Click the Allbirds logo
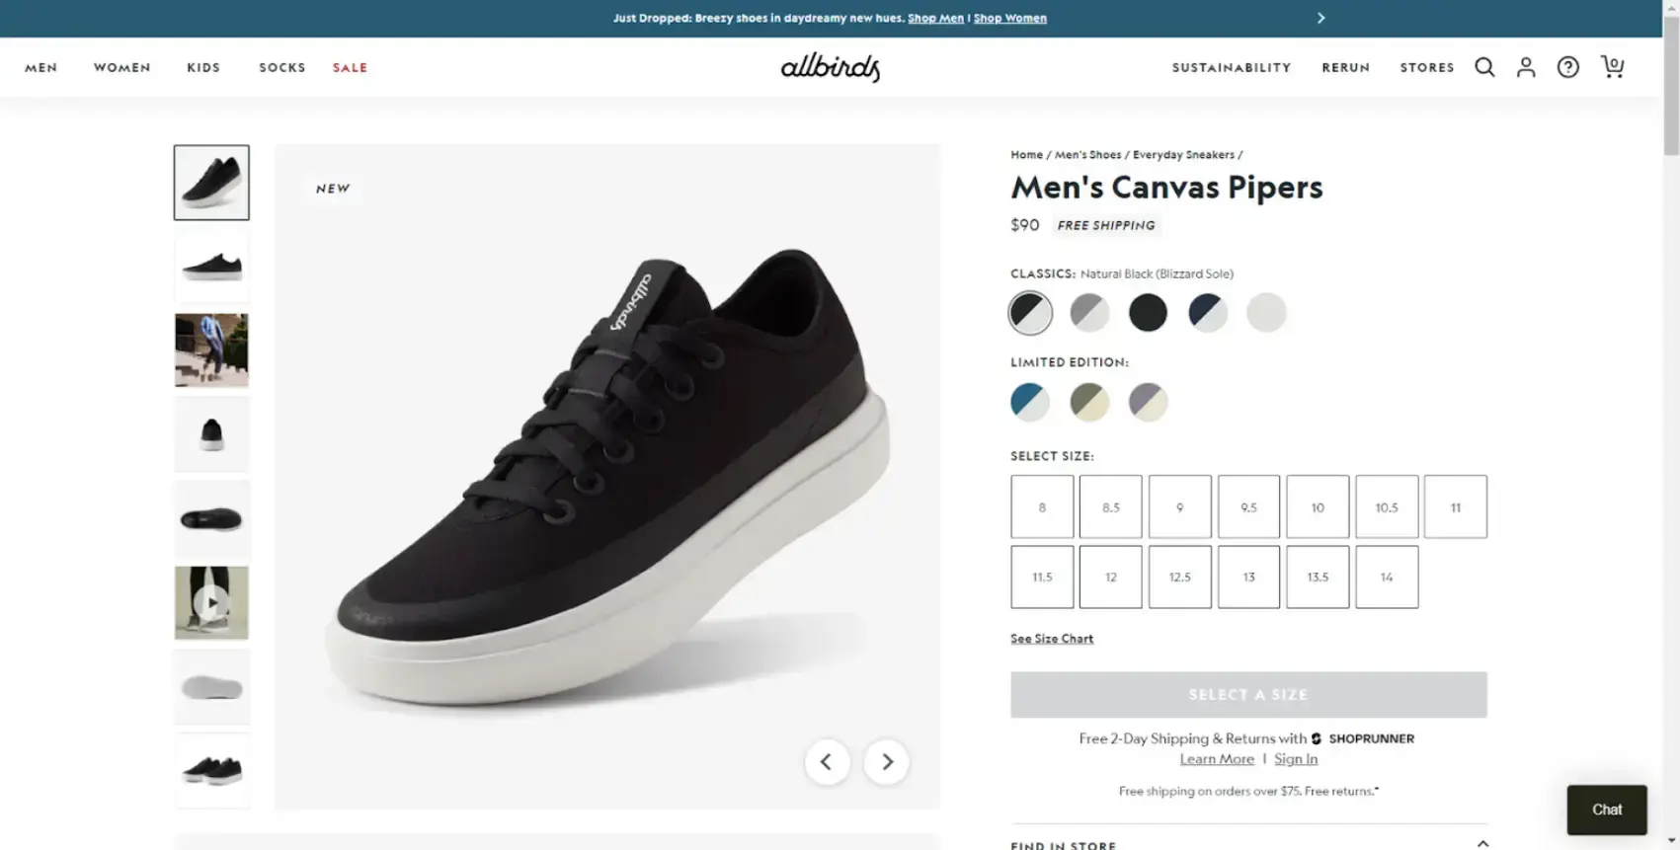The height and width of the screenshot is (850, 1680). (x=829, y=67)
